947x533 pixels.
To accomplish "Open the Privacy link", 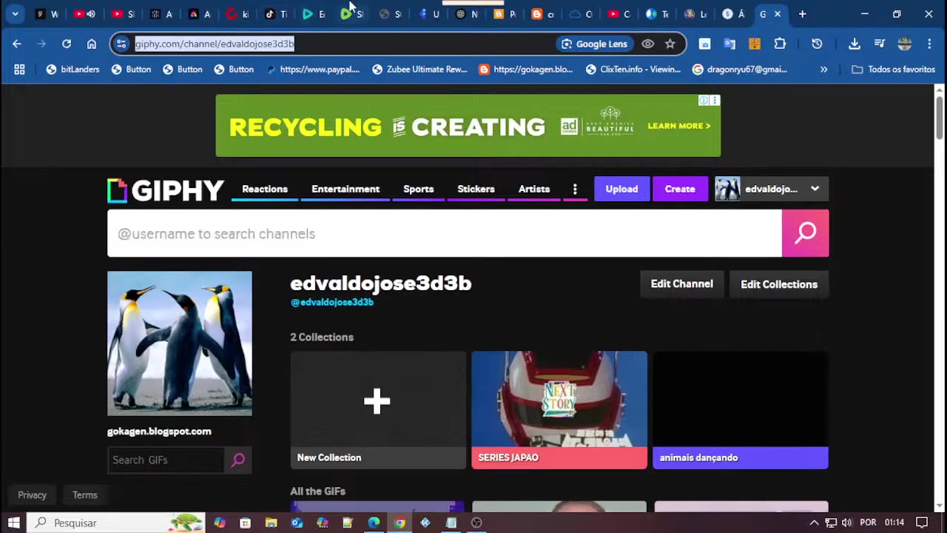I will pos(32,495).
